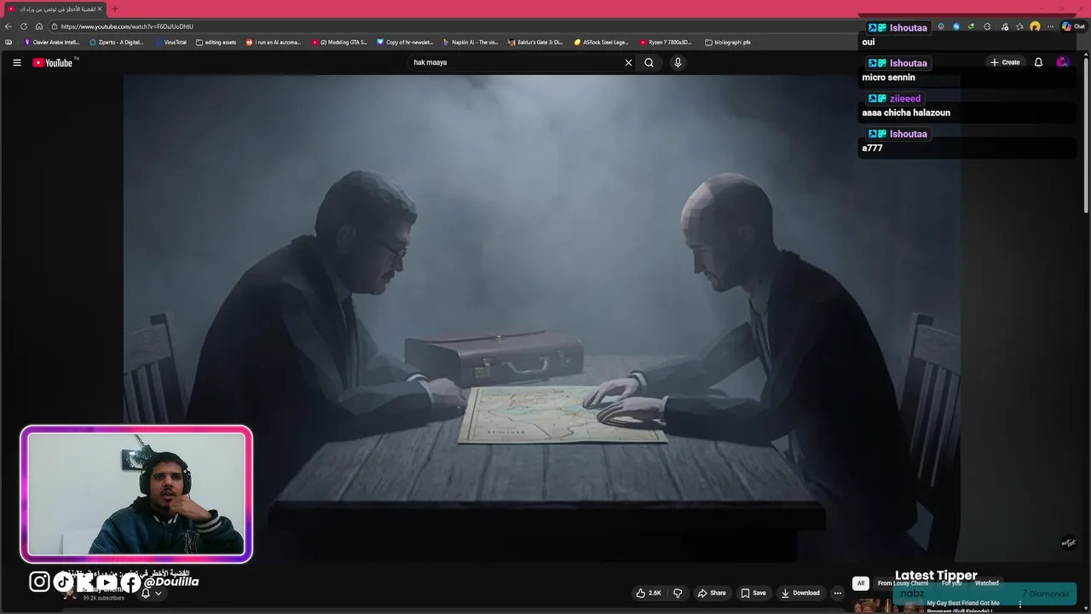Go back with browser back arrow
1091x614 pixels.
[9, 26]
